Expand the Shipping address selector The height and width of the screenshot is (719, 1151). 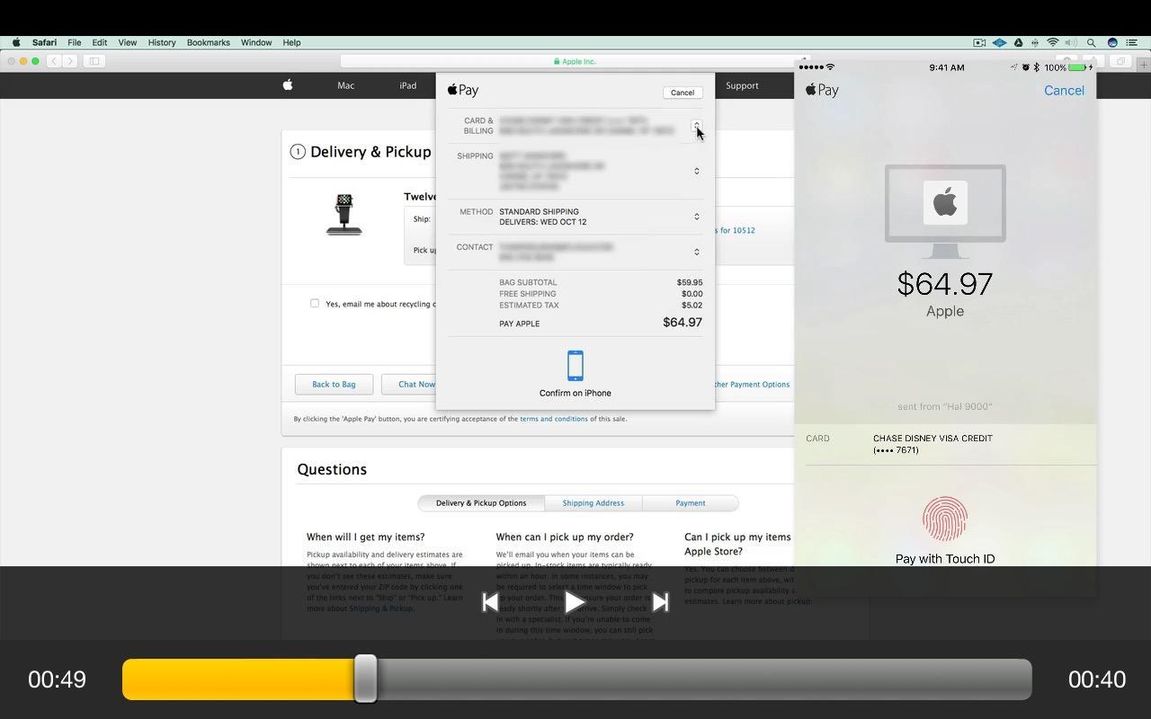tap(696, 171)
